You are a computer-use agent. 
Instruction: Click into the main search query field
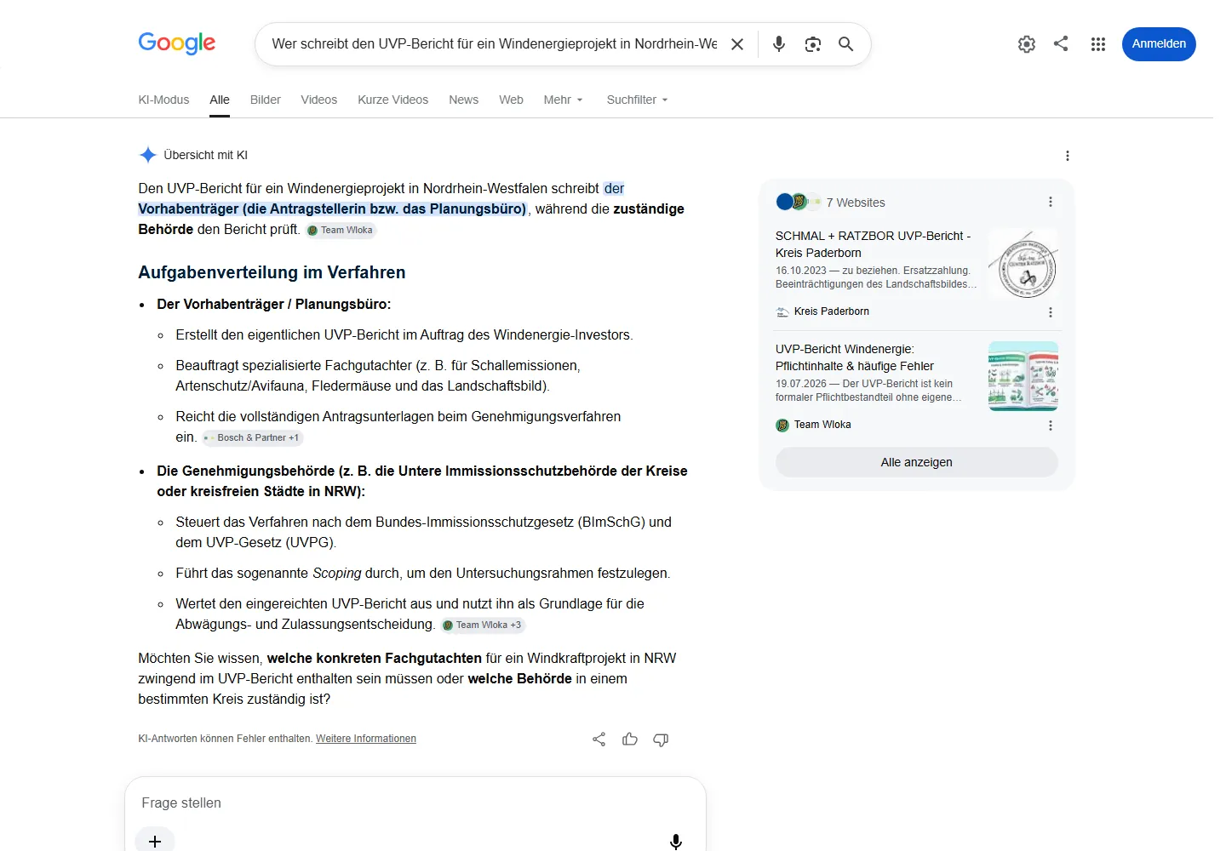coord(495,44)
